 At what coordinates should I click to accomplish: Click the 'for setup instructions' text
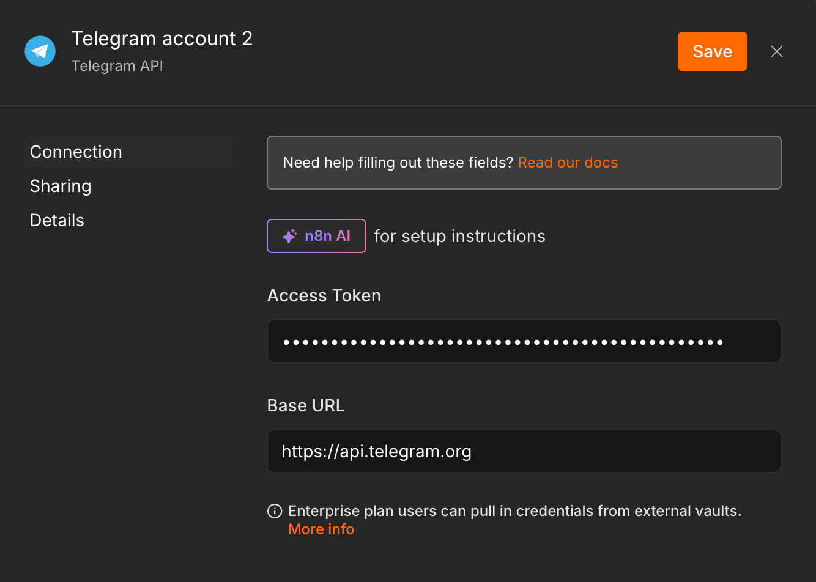click(x=459, y=236)
